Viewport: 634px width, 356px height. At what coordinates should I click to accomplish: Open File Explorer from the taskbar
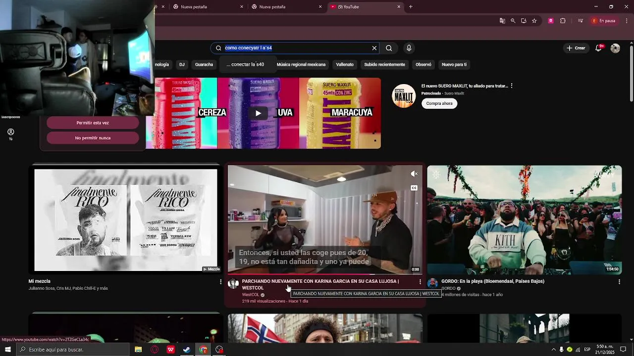point(138,350)
